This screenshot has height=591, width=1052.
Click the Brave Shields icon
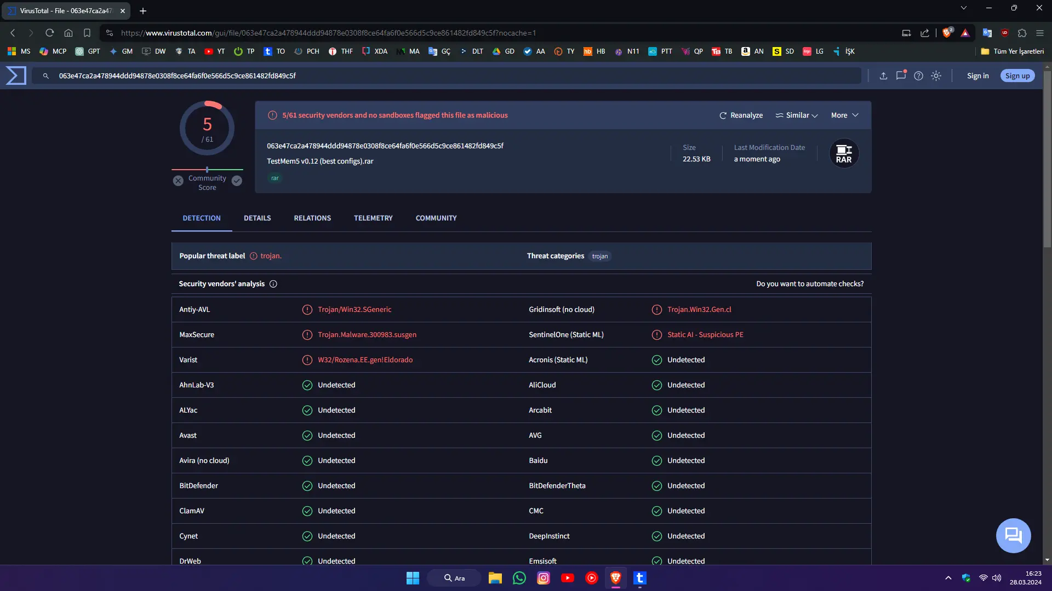coord(947,33)
